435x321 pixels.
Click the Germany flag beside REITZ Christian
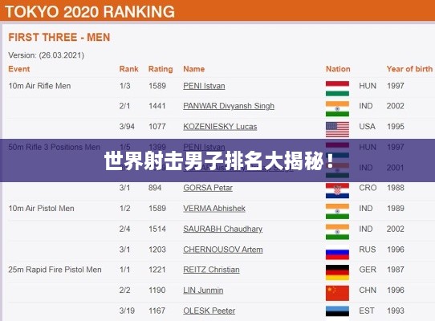(x=337, y=272)
